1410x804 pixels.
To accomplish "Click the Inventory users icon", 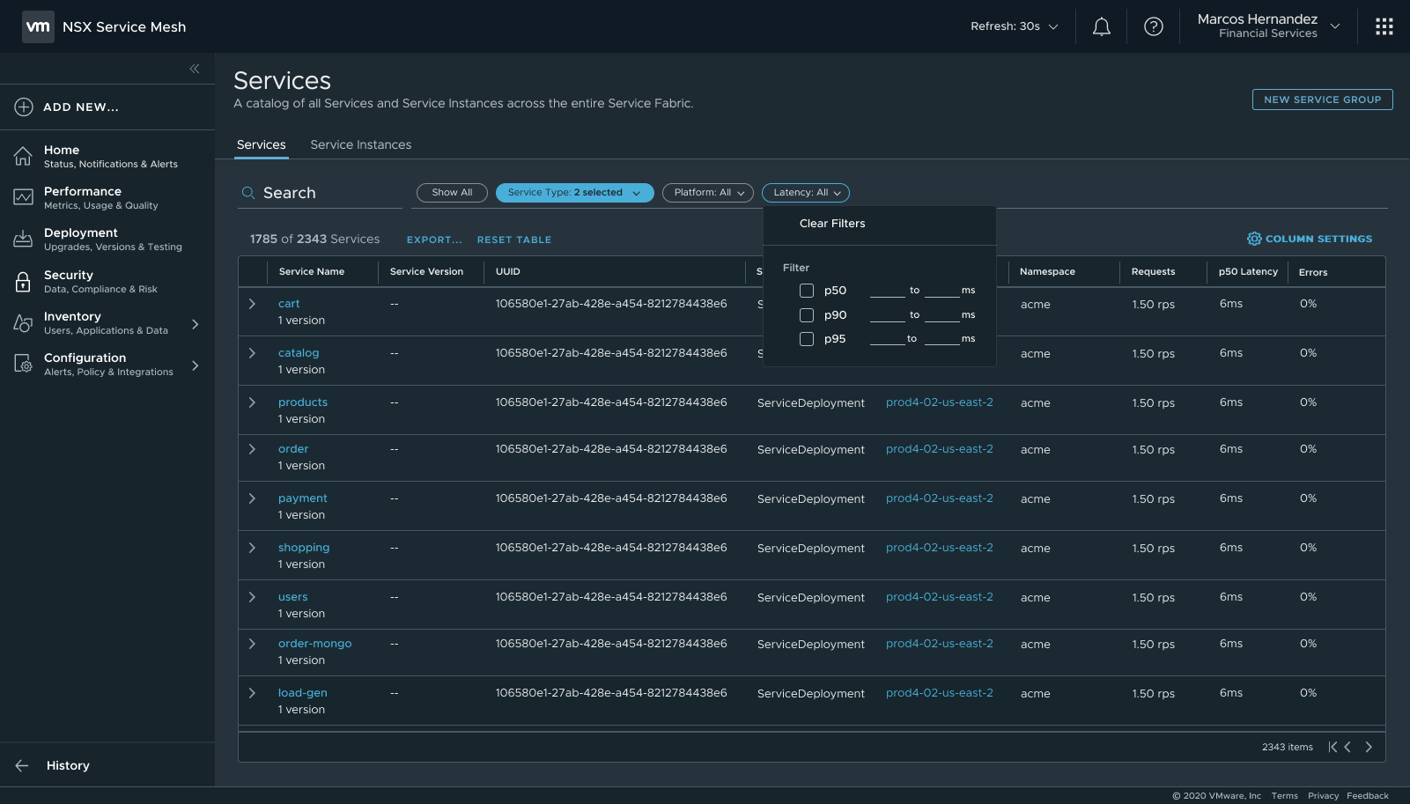I will coord(23,323).
